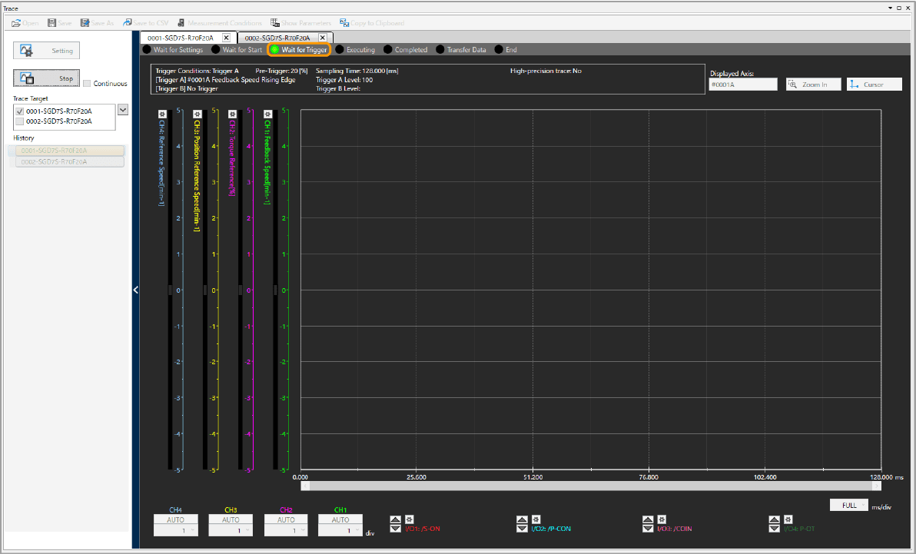Check 0002-SGD7S-R70F20A trace target

(x=19, y=121)
